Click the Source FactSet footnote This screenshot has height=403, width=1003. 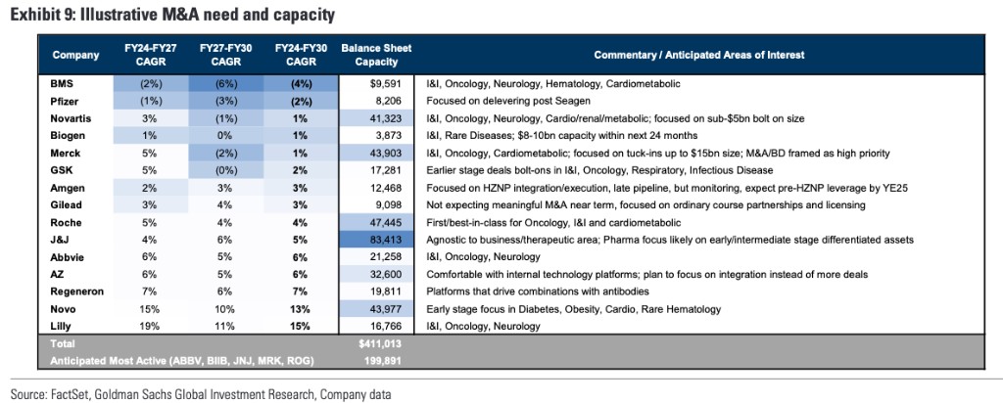tap(200, 393)
